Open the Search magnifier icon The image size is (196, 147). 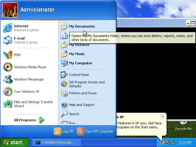(64, 114)
